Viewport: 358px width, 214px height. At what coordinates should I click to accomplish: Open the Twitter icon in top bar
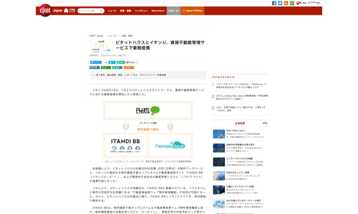point(280,3)
